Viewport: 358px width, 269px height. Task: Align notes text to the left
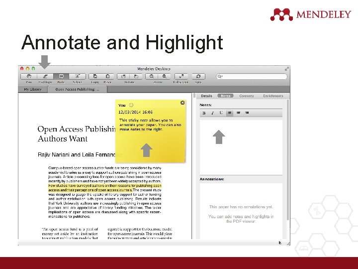coord(230,113)
